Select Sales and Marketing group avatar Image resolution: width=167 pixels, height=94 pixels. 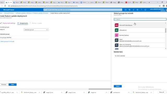click(117, 45)
